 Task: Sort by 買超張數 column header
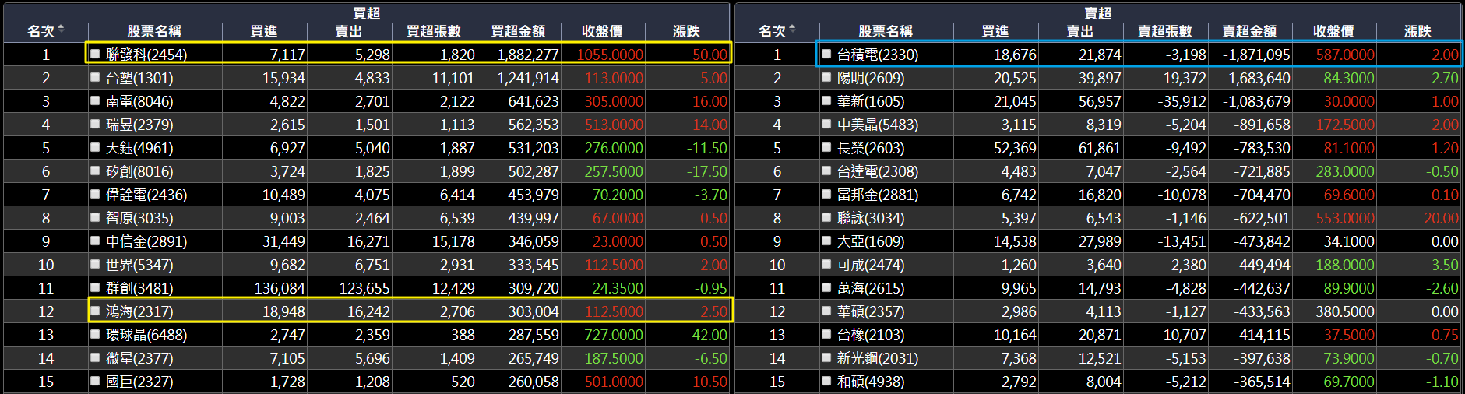point(434,31)
